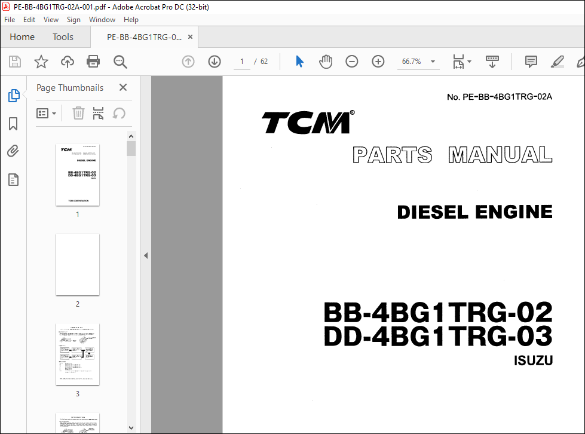This screenshot has height=434, width=585.
Task: Select the PE-BB-4BG1TRG-0... document tab
Action: (145, 37)
